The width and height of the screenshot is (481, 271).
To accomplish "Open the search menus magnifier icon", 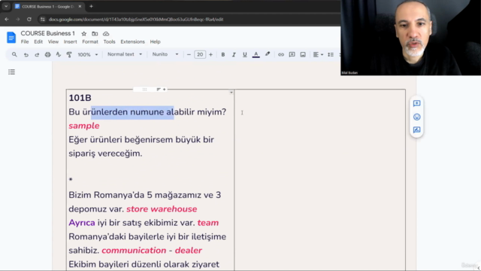I will (14, 54).
